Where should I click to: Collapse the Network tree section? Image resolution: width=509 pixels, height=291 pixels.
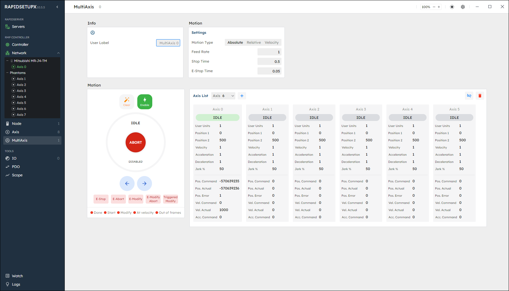58,53
